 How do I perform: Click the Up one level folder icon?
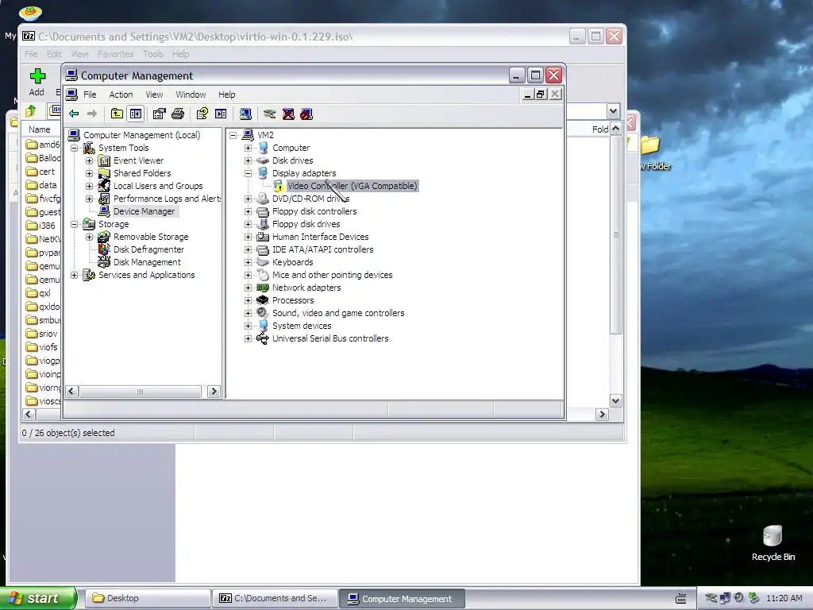[118, 114]
